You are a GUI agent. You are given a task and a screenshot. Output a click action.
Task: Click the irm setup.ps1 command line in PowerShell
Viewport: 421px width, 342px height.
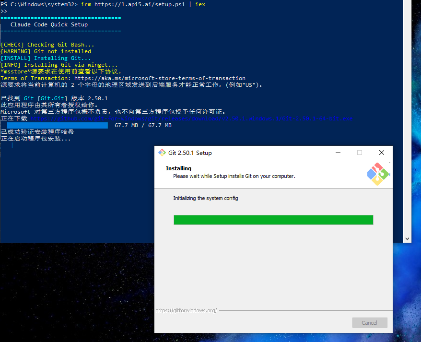pyautogui.click(x=103, y=4)
